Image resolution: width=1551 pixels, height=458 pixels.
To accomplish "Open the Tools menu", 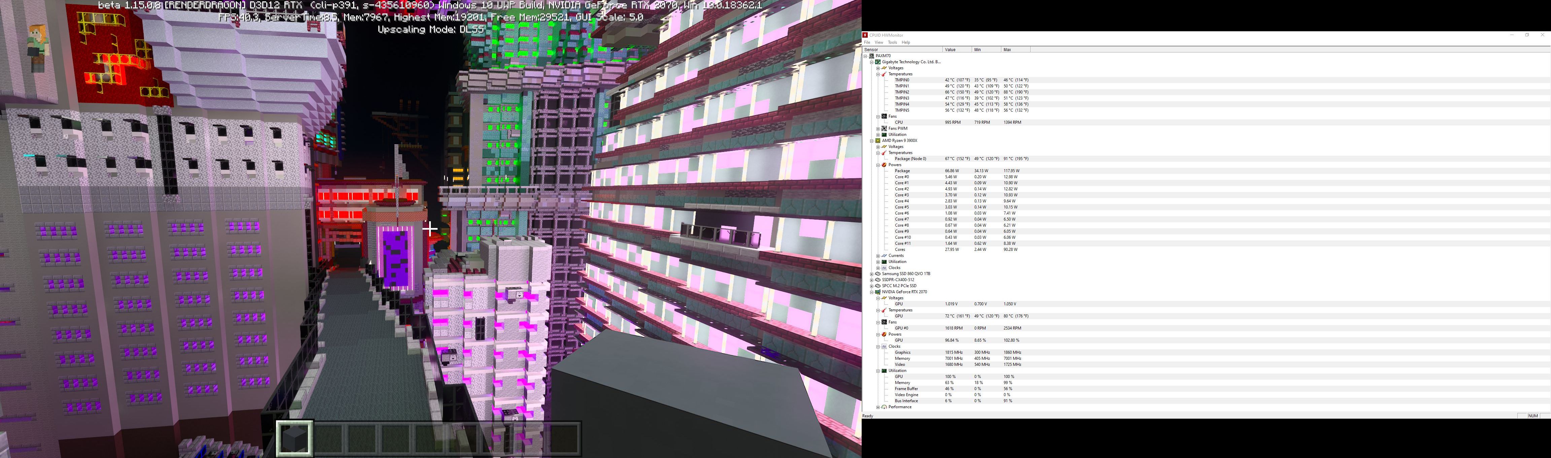I will tap(892, 43).
